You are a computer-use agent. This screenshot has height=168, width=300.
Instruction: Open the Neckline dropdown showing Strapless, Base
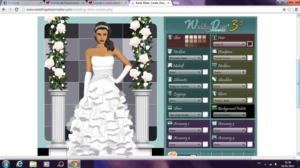pos(185,58)
